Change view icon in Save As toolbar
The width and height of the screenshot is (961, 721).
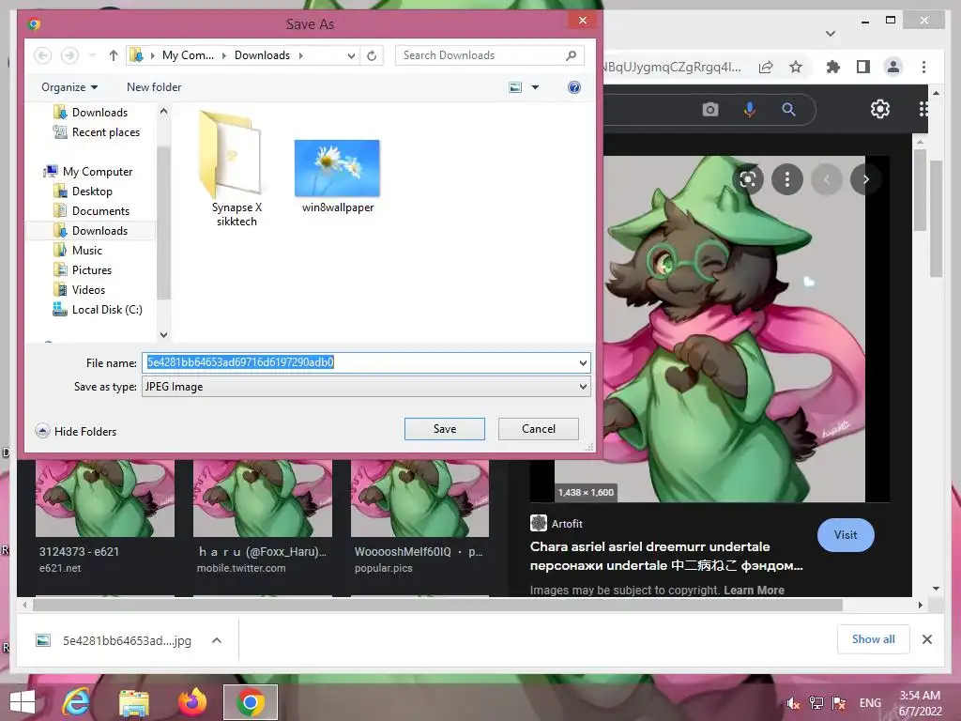[515, 87]
